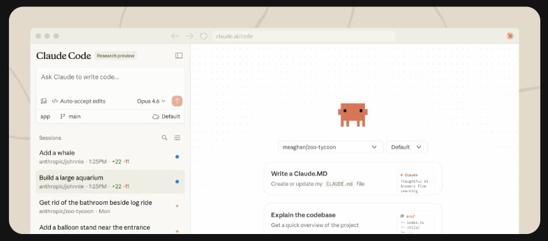Click the blue dot on Add a whale
This screenshot has width=548, height=241.
tap(177, 157)
